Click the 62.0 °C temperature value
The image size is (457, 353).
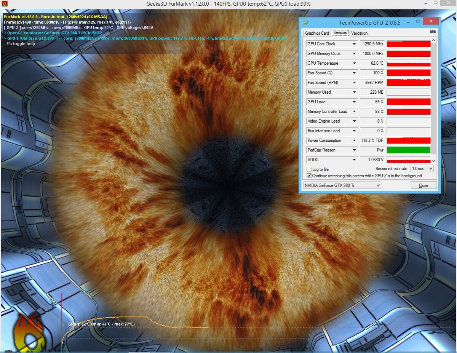[372, 63]
